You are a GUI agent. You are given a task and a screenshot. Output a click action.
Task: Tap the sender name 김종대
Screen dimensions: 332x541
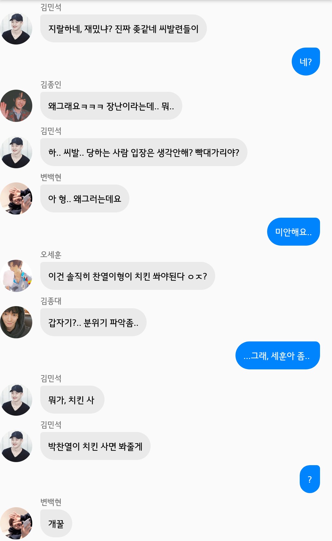[x=51, y=301]
